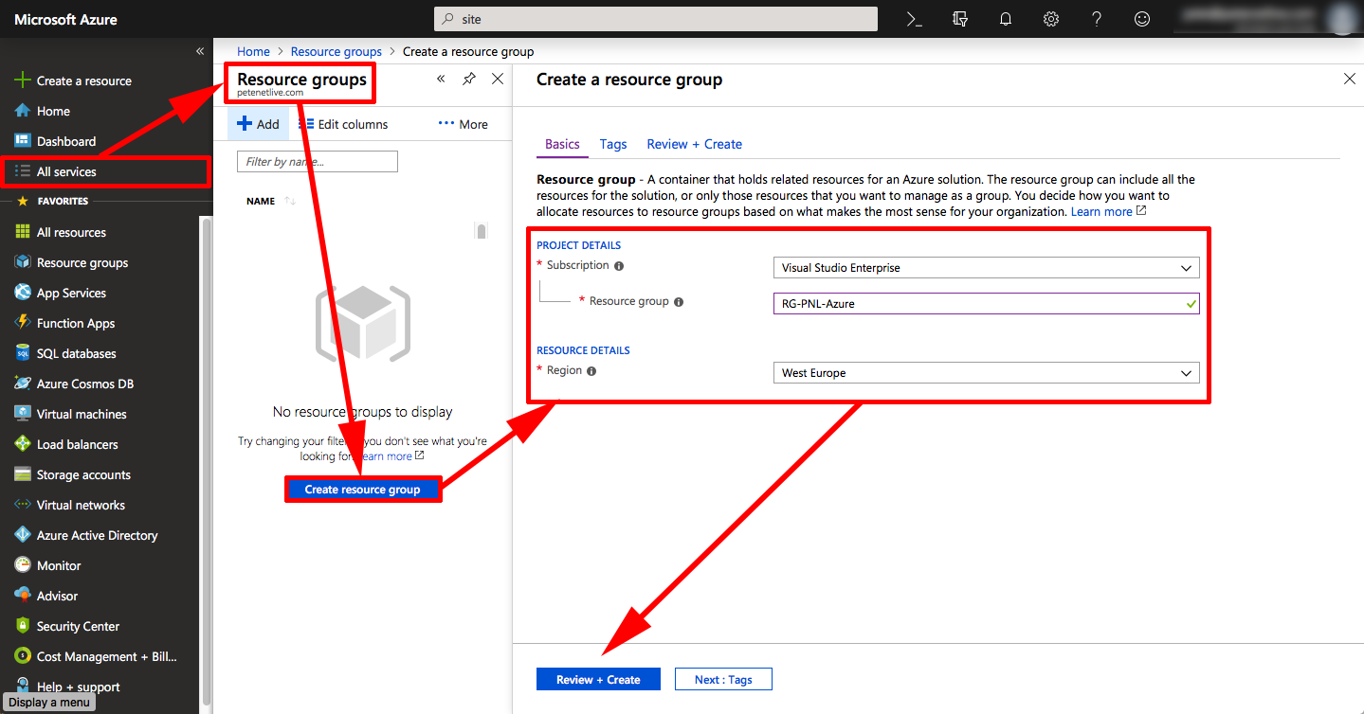Collapse the Resource groups blade with the double chevron
This screenshot has height=714, width=1364.
(x=441, y=80)
